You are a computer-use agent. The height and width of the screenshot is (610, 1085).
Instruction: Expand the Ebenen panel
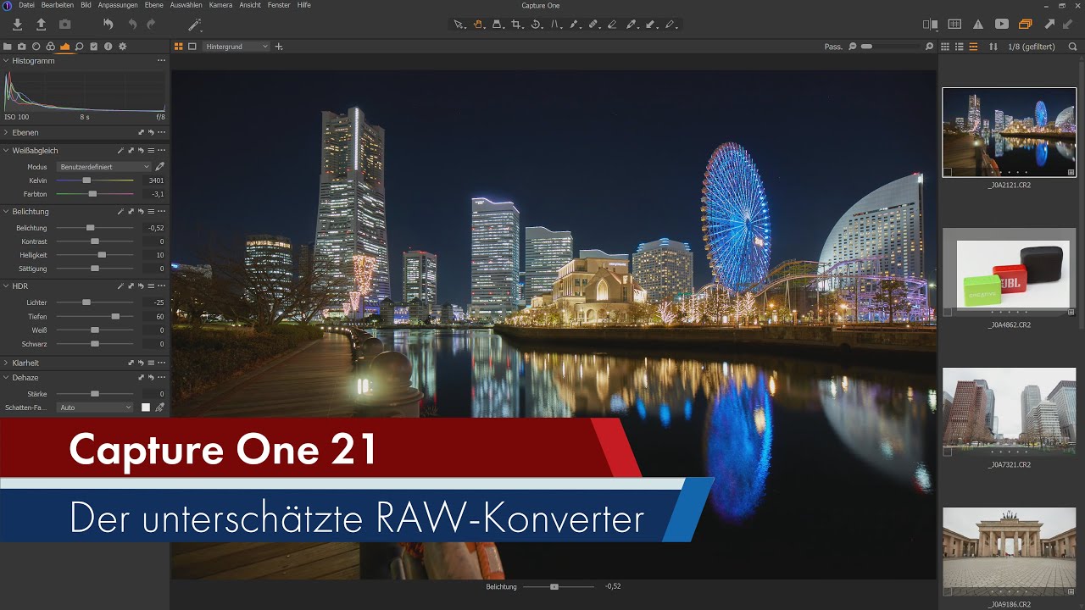pyautogui.click(x=6, y=133)
